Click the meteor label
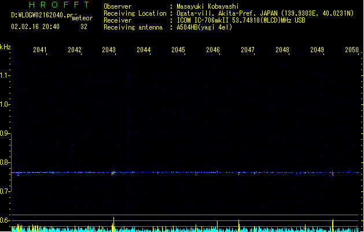Viewport: 364px width, 232px height. pos(82,18)
